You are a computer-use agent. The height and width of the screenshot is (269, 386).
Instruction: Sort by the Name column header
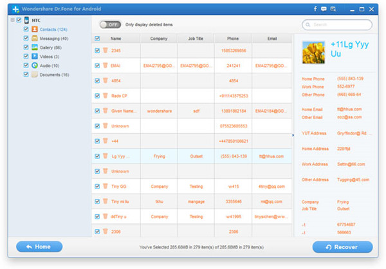116,39
